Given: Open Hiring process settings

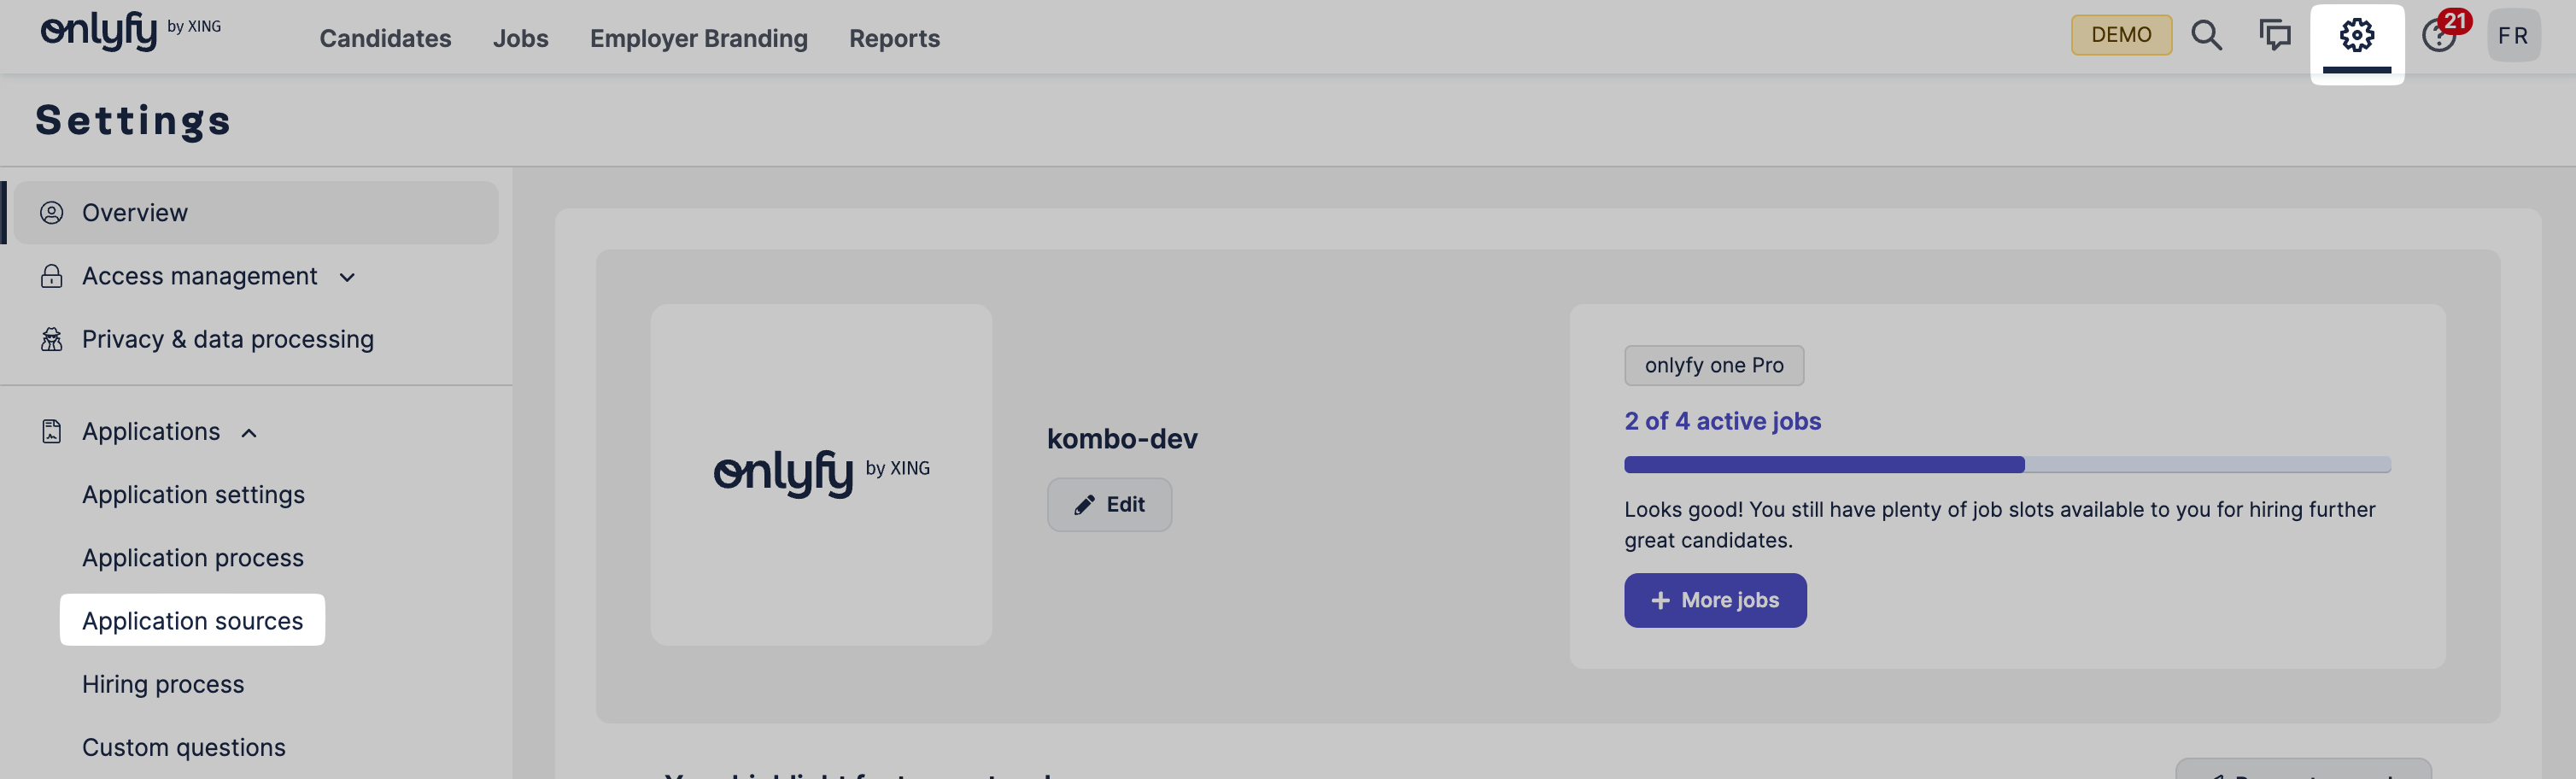Looking at the screenshot, I should 163,684.
